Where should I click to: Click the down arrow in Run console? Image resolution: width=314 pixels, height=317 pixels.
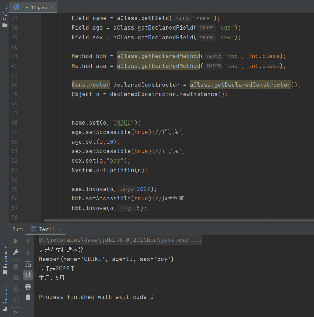tap(28, 253)
